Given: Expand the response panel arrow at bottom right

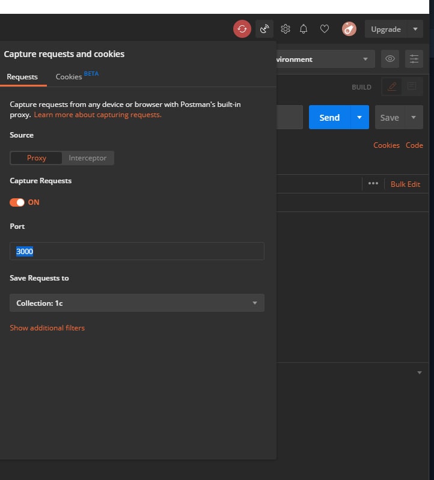Looking at the screenshot, I should click(420, 372).
